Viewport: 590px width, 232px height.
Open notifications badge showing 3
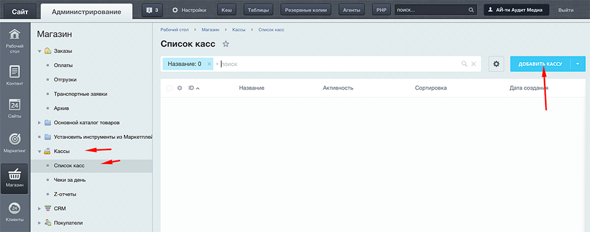pyautogui.click(x=152, y=10)
